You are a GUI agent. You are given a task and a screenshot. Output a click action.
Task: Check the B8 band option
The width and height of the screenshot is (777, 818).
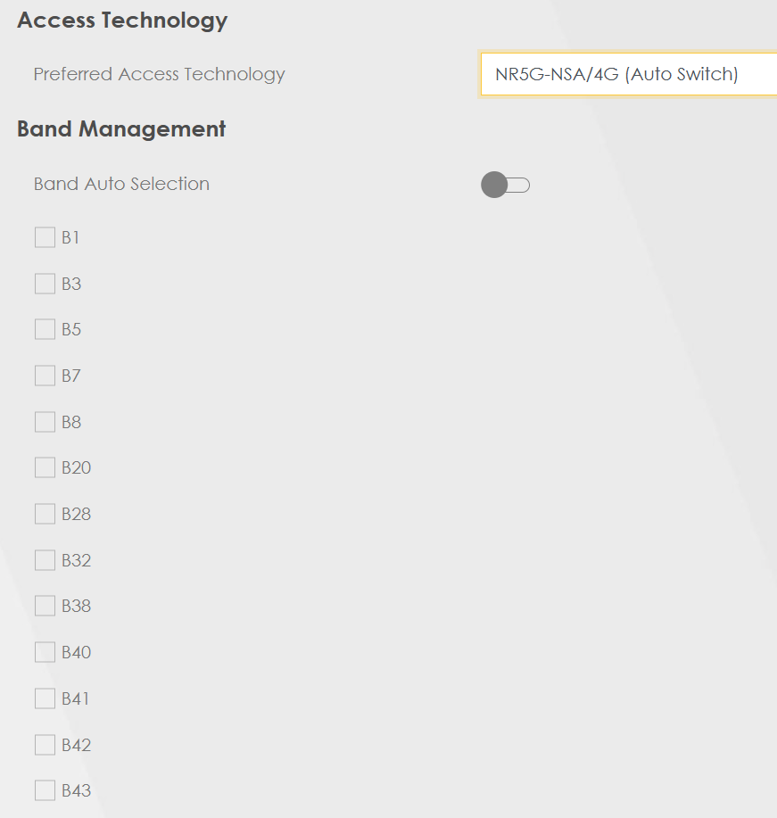[x=45, y=422]
